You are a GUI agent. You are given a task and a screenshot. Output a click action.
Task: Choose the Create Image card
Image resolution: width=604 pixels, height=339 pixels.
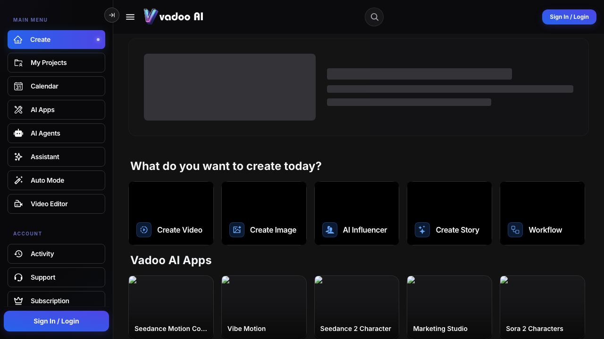coord(264,213)
